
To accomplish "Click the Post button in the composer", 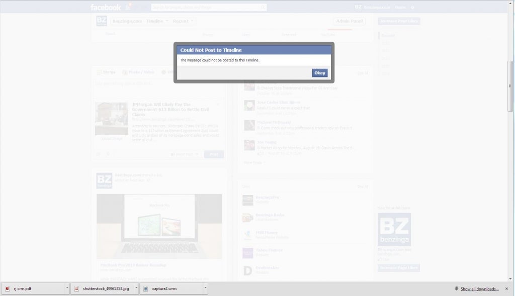I will point(214,154).
